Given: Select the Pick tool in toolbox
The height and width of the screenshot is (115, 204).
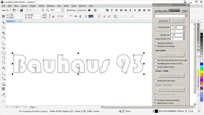Looking at the screenshot, I should pyautogui.click(x=4, y=22).
